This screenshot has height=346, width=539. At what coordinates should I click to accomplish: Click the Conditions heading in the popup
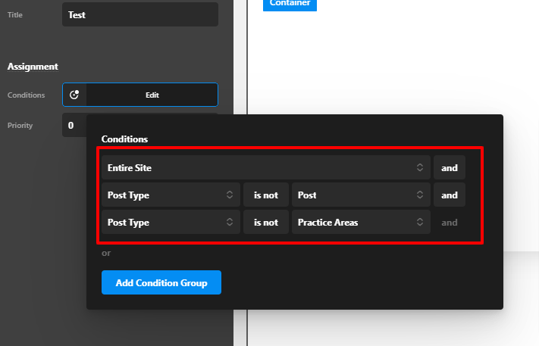point(124,139)
